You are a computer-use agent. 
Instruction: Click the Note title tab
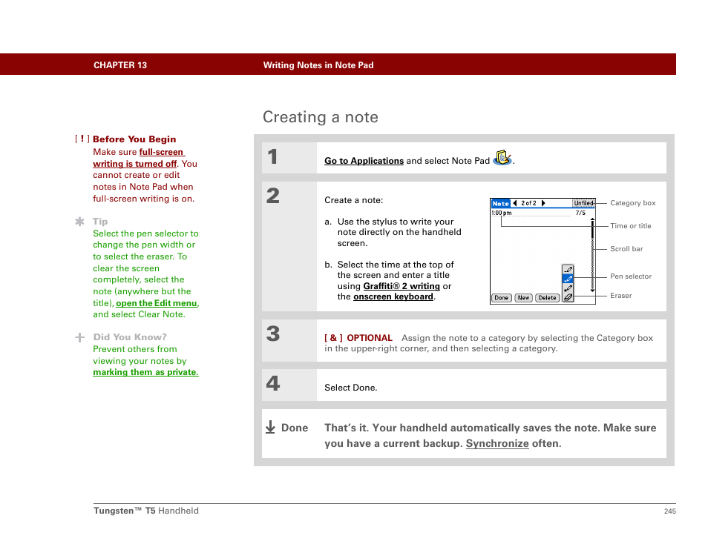click(x=501, y=203)
